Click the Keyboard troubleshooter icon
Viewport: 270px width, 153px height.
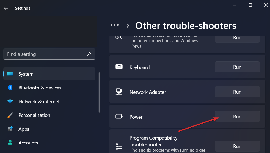119,67
